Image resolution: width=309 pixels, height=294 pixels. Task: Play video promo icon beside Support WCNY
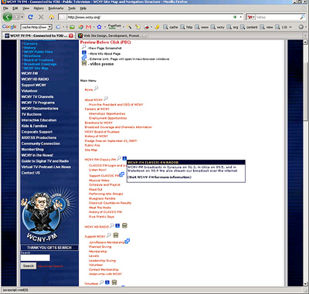click(x=116, y=235)
